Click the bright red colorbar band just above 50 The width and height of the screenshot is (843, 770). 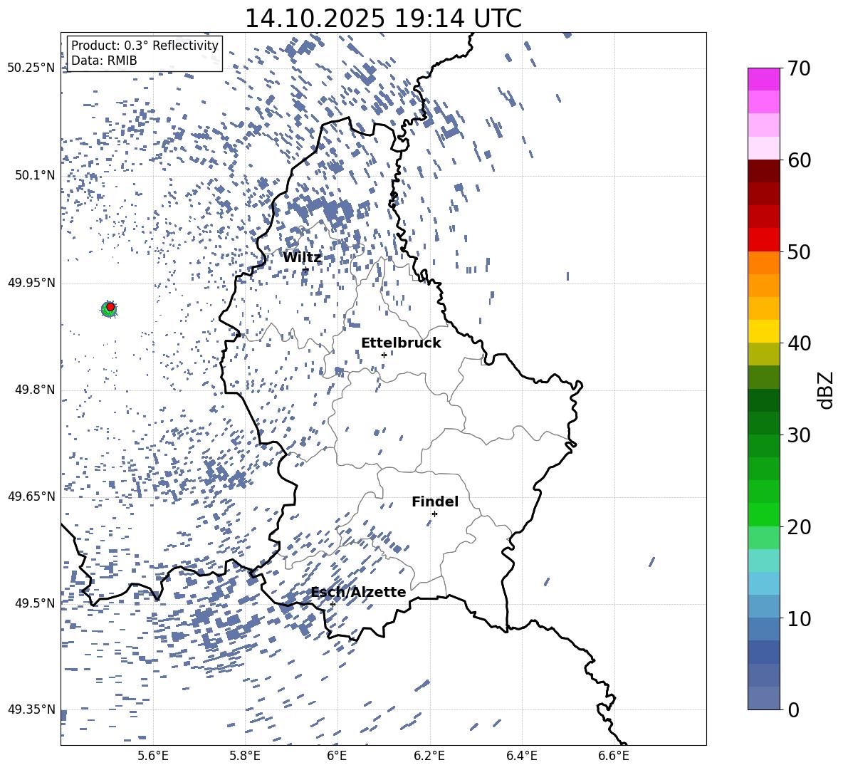coord(764,240)
